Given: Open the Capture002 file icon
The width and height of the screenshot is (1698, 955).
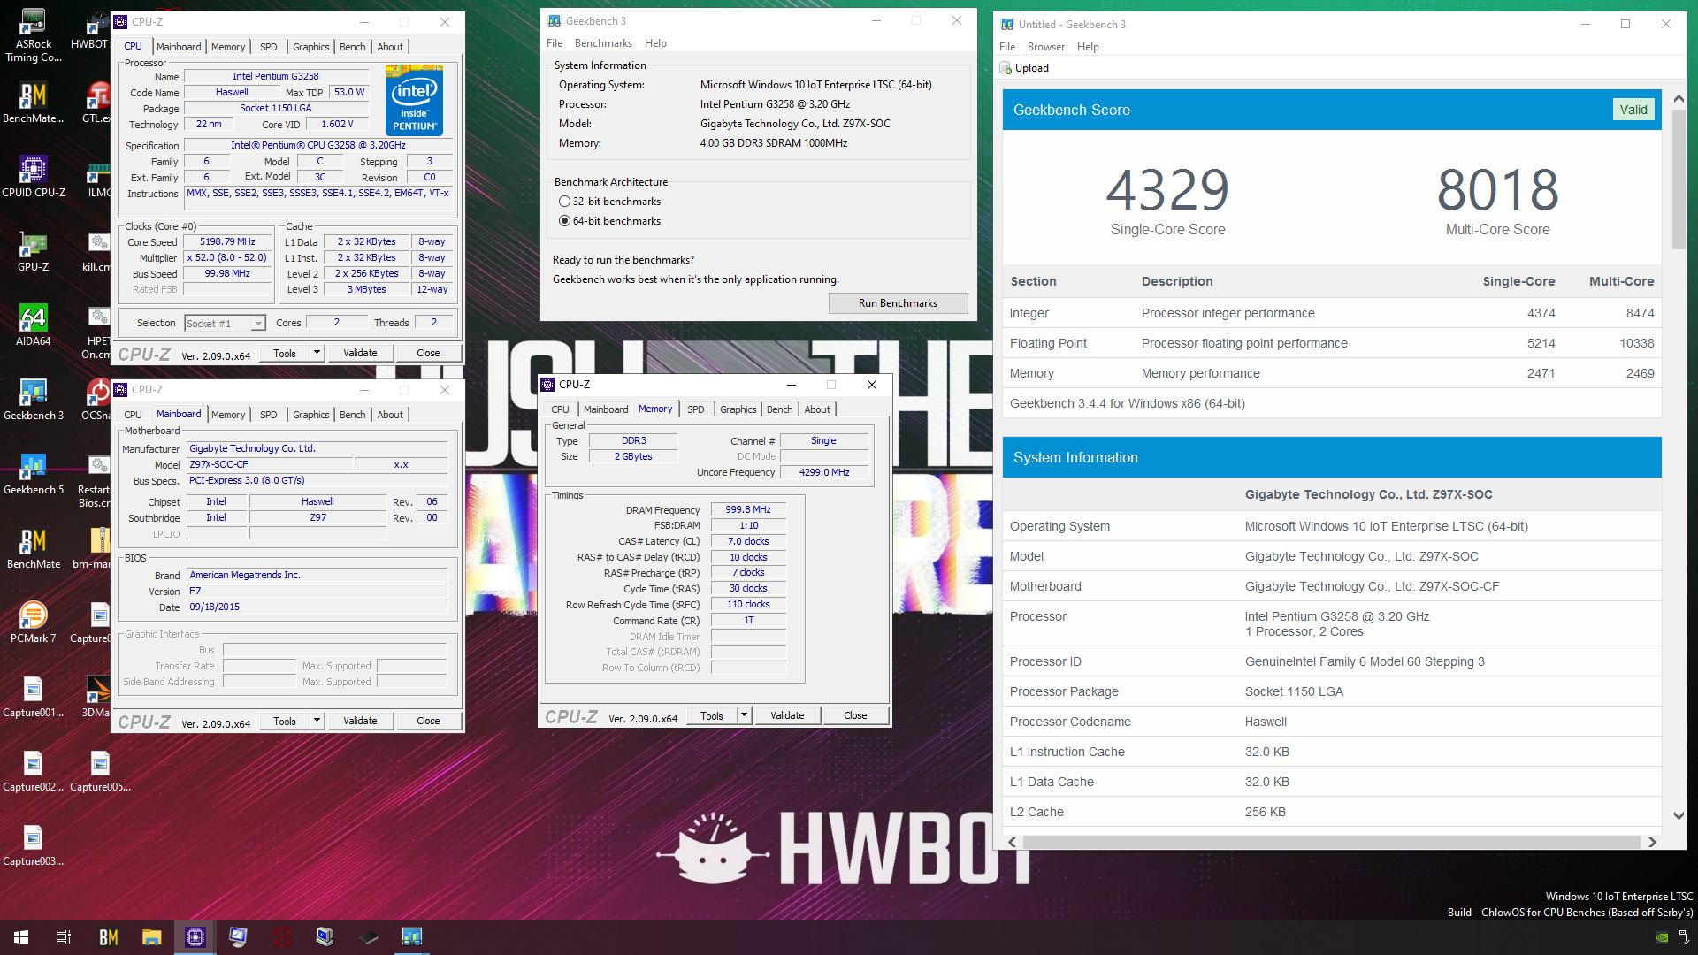Looking at the screenshot, I should (34, 771).
